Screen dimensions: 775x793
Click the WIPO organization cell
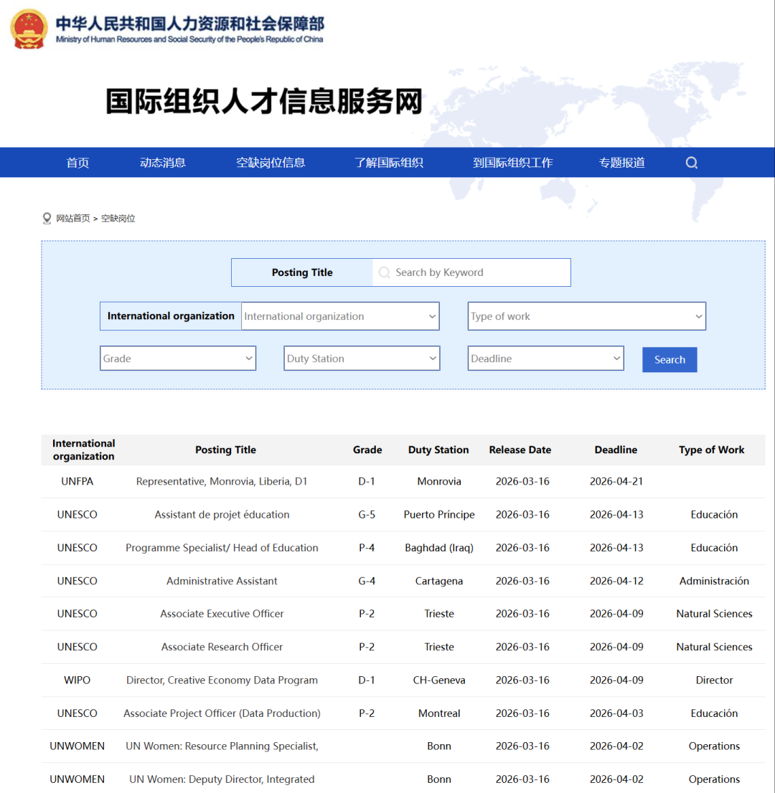[x=77, y=680]
